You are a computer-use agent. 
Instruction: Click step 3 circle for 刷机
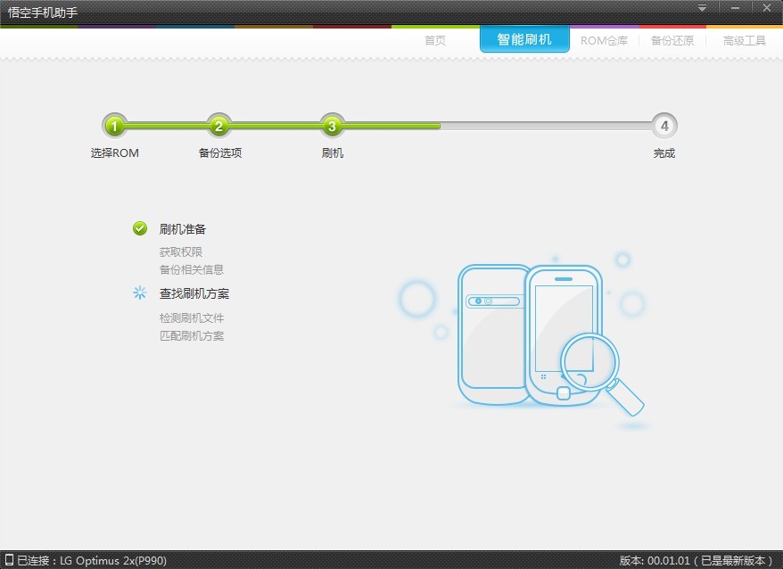[332, 126]
